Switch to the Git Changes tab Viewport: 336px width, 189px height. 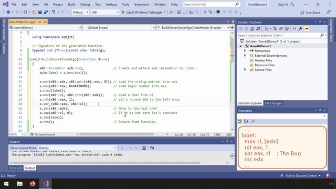tap(273, 103)
